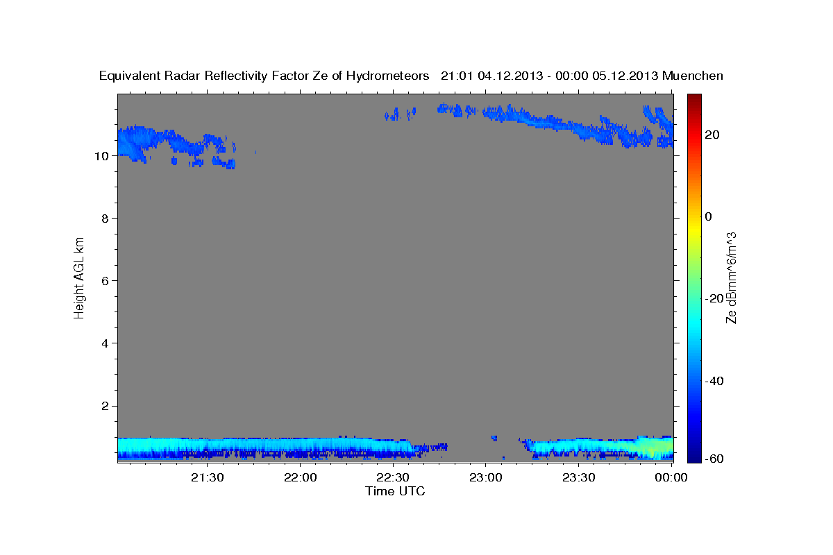Click the '21:30' time tick label
This screenshot has width=833, height=555.
point(208,477)
